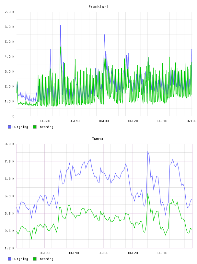Click the 06:00 time label under Frankfurt chart
197x264 pixels.
click(104, 121)
